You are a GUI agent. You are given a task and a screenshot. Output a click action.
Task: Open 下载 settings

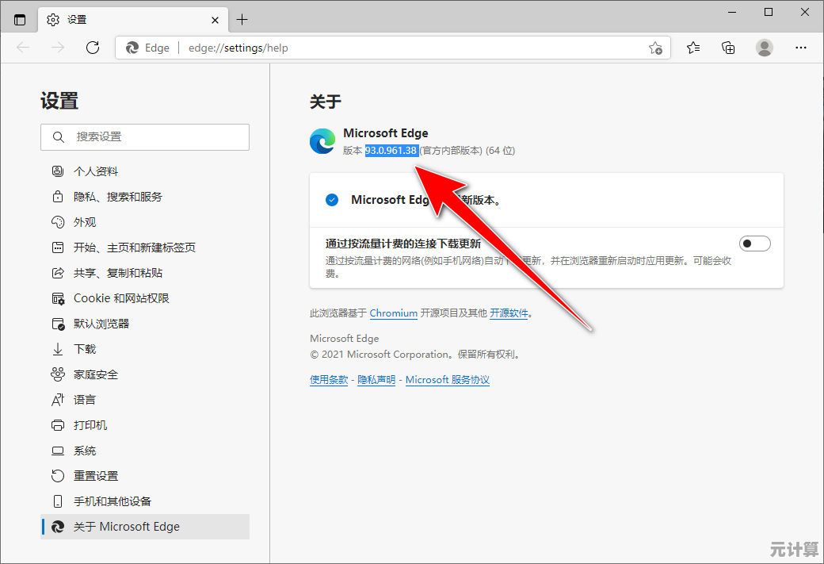(x=145, y=349)
